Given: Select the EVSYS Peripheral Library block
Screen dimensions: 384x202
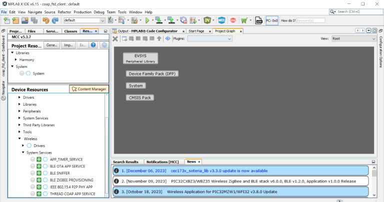Looking at the screenshot, I should (x=140, y=58).
